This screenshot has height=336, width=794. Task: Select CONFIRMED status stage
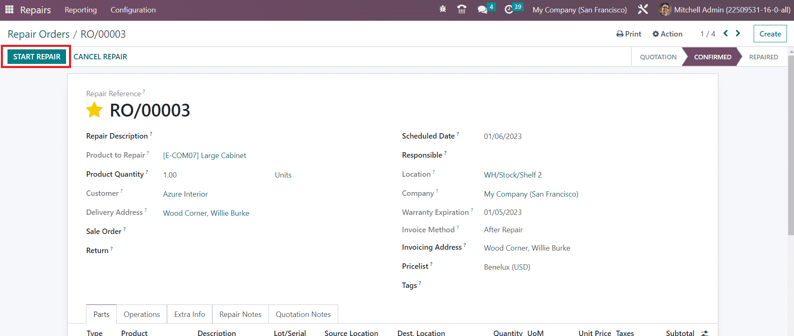click(713, 57)
